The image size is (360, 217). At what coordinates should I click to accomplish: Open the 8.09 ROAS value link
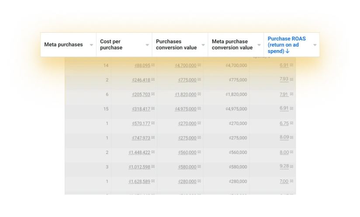(284, 137)
